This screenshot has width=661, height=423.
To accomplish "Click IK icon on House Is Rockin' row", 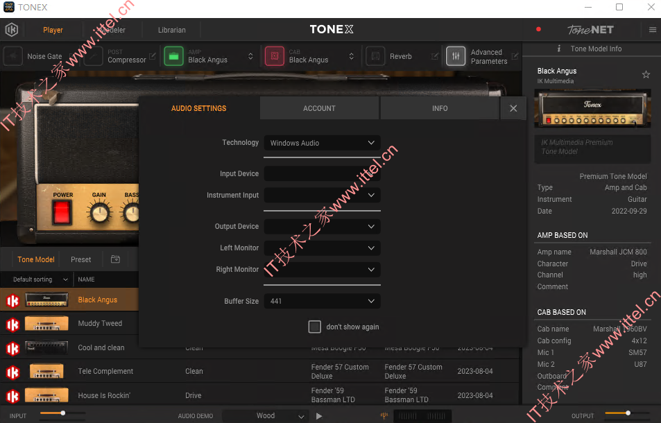I will tap(12, 396).
